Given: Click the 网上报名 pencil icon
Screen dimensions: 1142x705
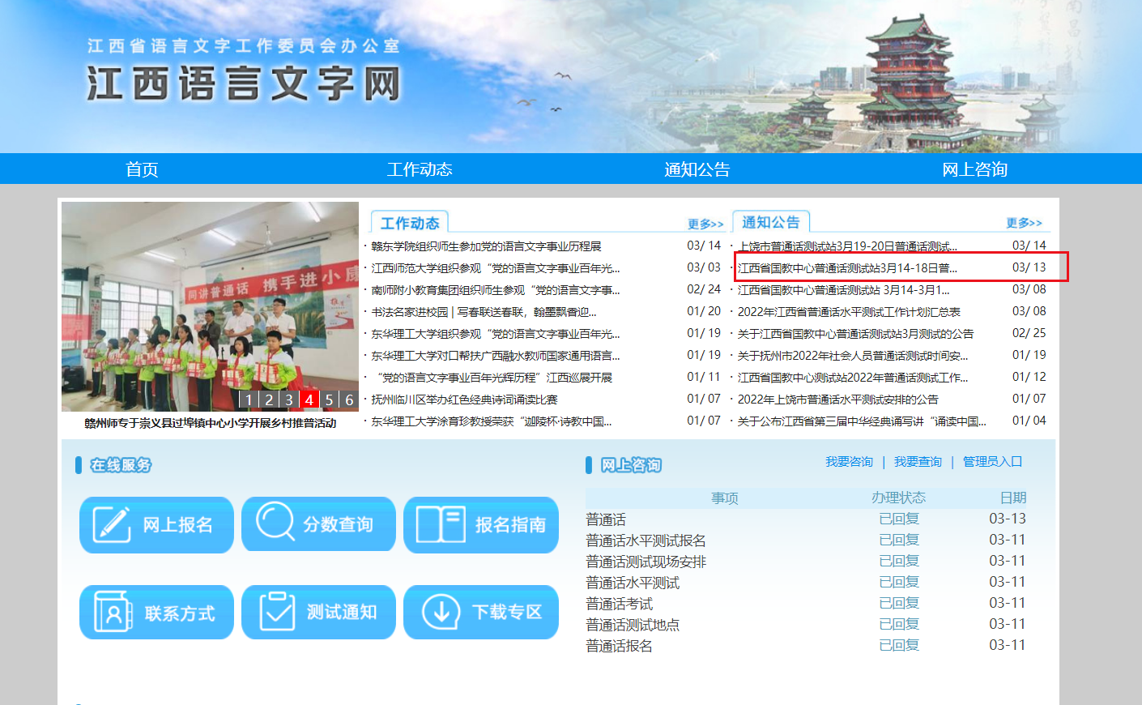Looking at the screenshot, I should 112,524.
